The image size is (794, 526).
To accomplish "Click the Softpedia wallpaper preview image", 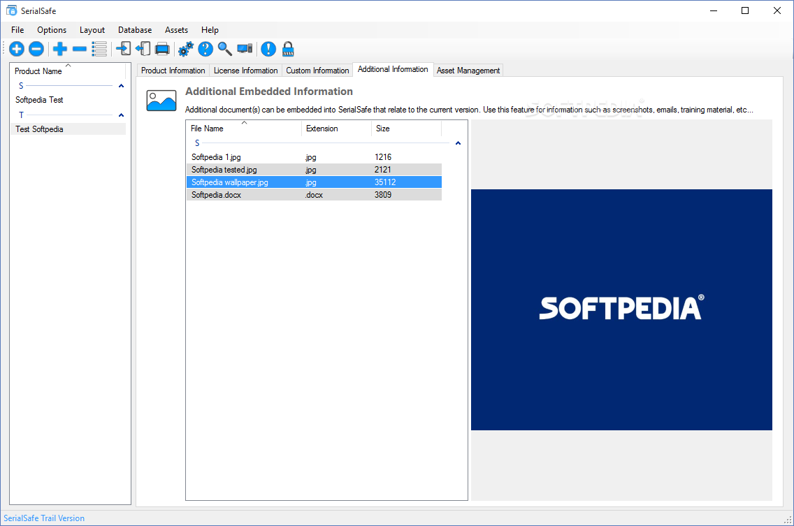I will (x=621, y=310).
